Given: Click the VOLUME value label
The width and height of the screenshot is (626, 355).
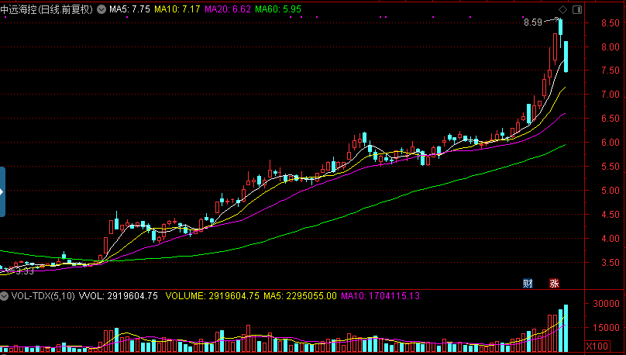Looking at the screenshot, I should 212,295.
